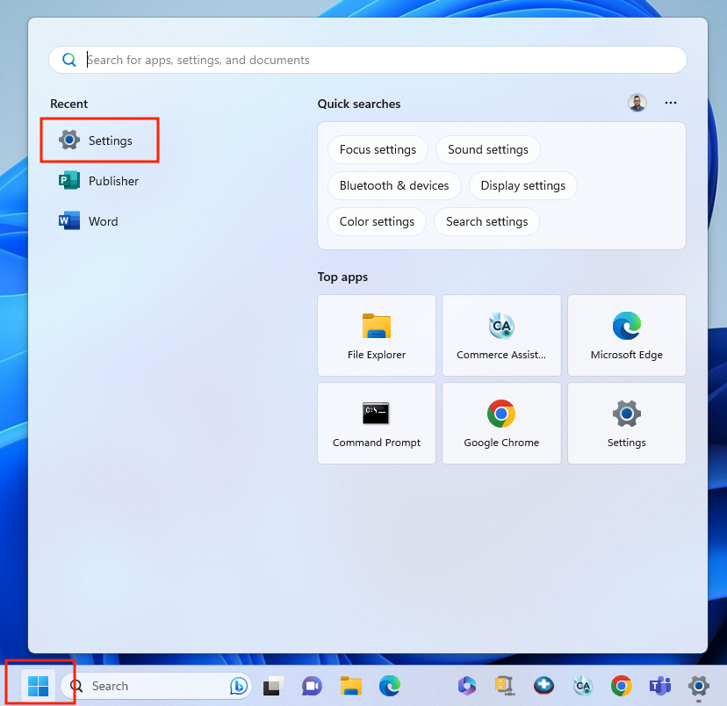
Task: Open File Explorer from Top apps
Action: point(376,335)
